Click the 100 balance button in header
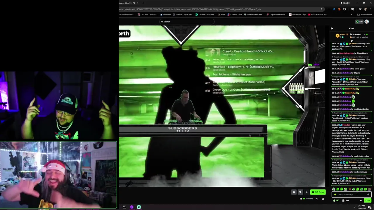The height and width of the screenshot is (210, 374). pyautogui.click(x=359, y=22)
